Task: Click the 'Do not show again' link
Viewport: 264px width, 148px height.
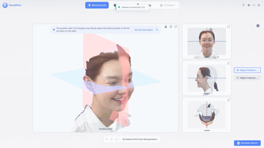Action: 144,30
